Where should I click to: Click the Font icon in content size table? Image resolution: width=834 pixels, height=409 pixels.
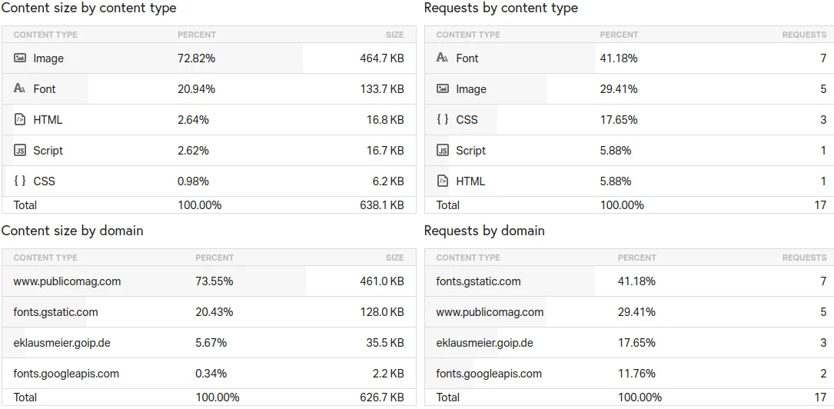[20, 89]
